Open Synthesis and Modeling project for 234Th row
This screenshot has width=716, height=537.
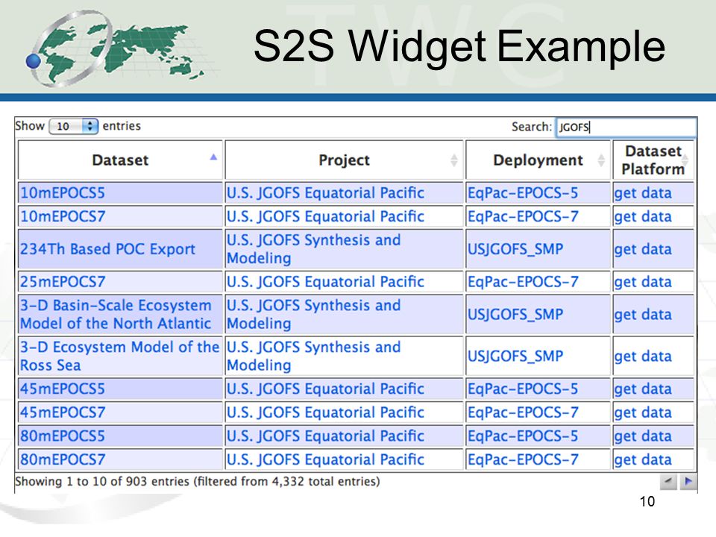pyautogui.click(x=314, y=249)
